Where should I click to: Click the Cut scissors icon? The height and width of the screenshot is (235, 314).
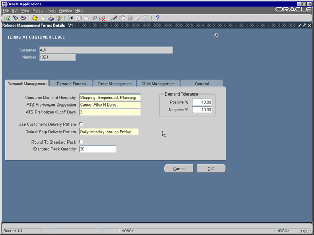71,18
